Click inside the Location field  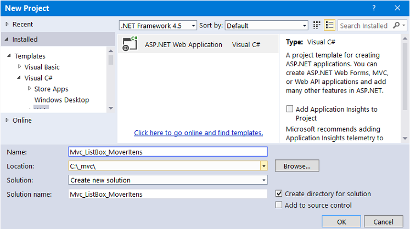pos(164,166)
